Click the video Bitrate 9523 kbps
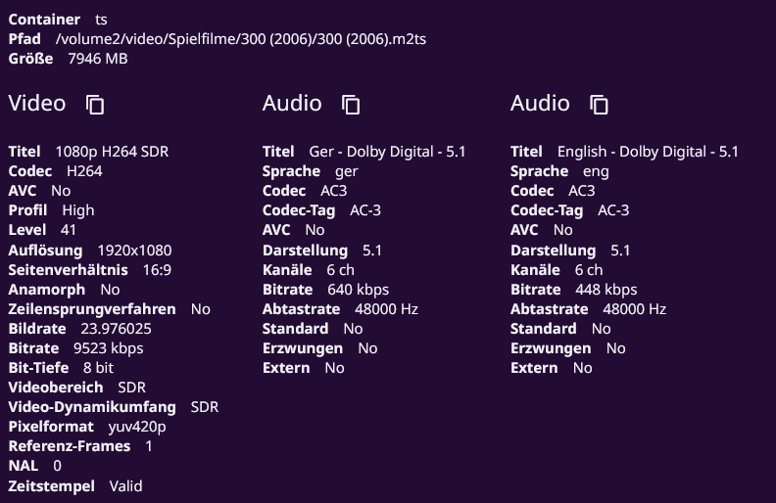The width and height of the screenshot is (776, 503). coord(108,348)
